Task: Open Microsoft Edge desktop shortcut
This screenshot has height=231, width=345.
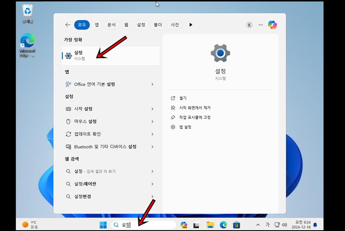Action: (28, 45)
